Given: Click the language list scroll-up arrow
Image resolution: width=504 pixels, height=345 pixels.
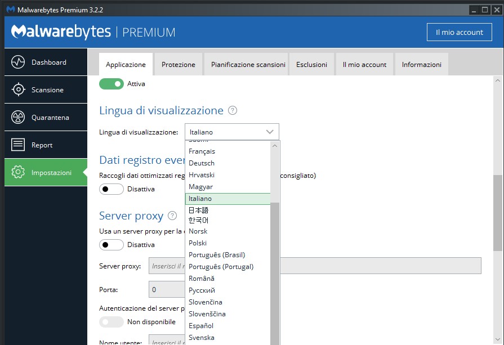Looking at the screenshot, I should click(x=275, y=146).
